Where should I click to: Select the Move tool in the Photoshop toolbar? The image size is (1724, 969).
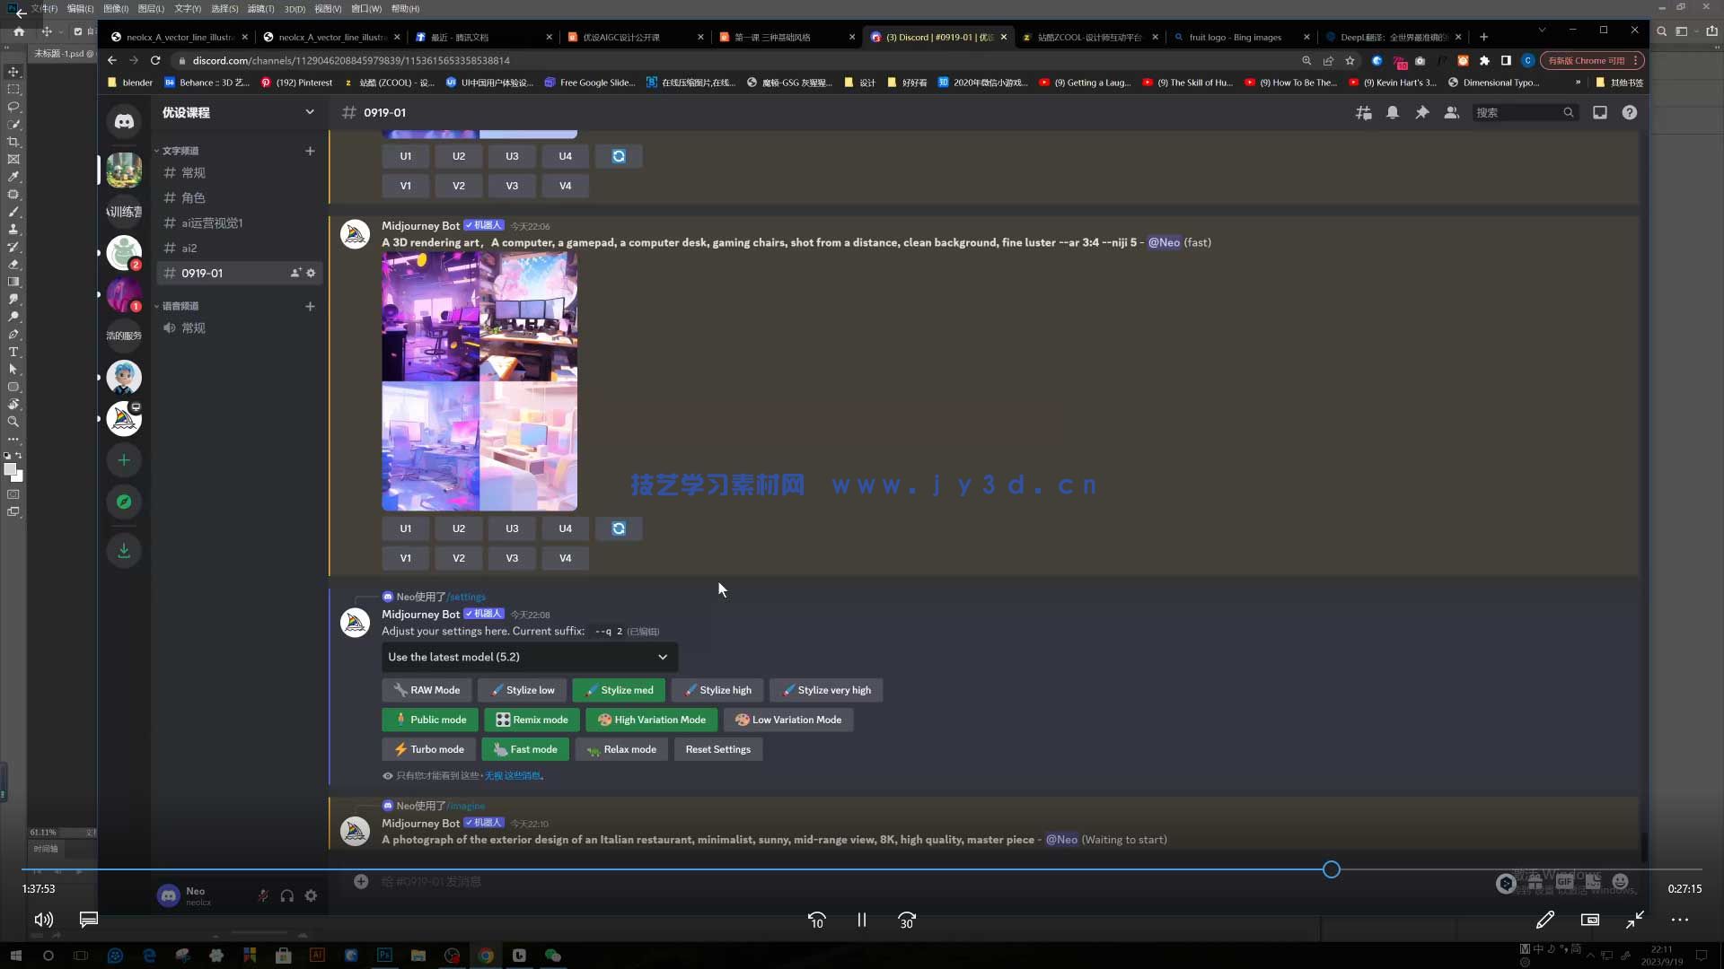13,71
